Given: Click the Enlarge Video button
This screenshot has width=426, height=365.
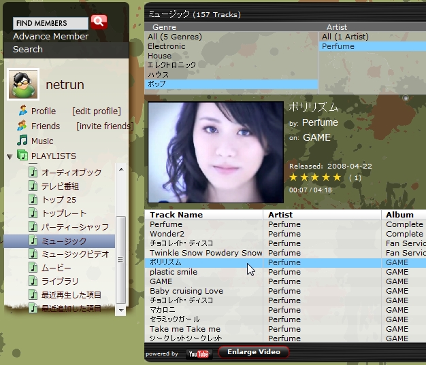Looking at the screenshot, I should tap(254, 352).
